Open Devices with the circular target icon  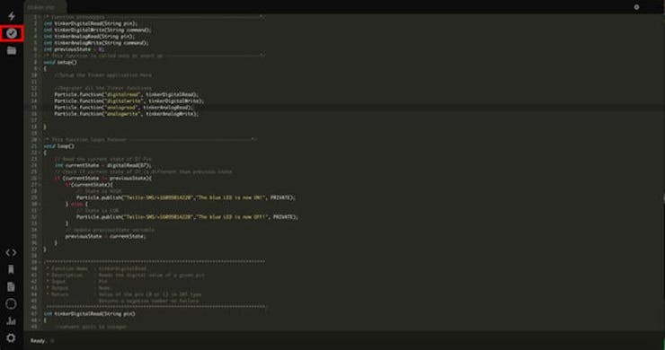coord(11,304)
